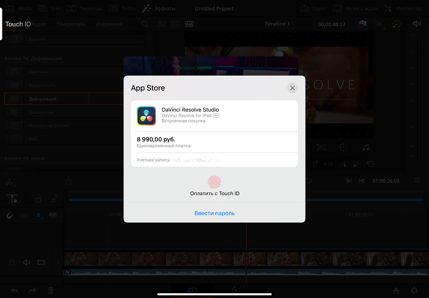Viewport: 429px width, 298px height.
Task: Select the audio music note tool icon
Action: [x=365, y=148]
